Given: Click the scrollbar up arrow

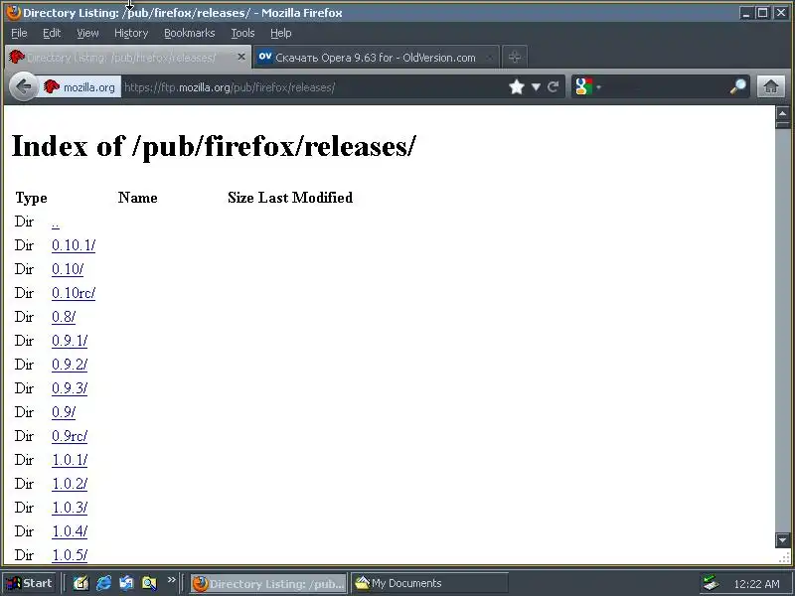Looking at the screenshot, I should 782,113.
